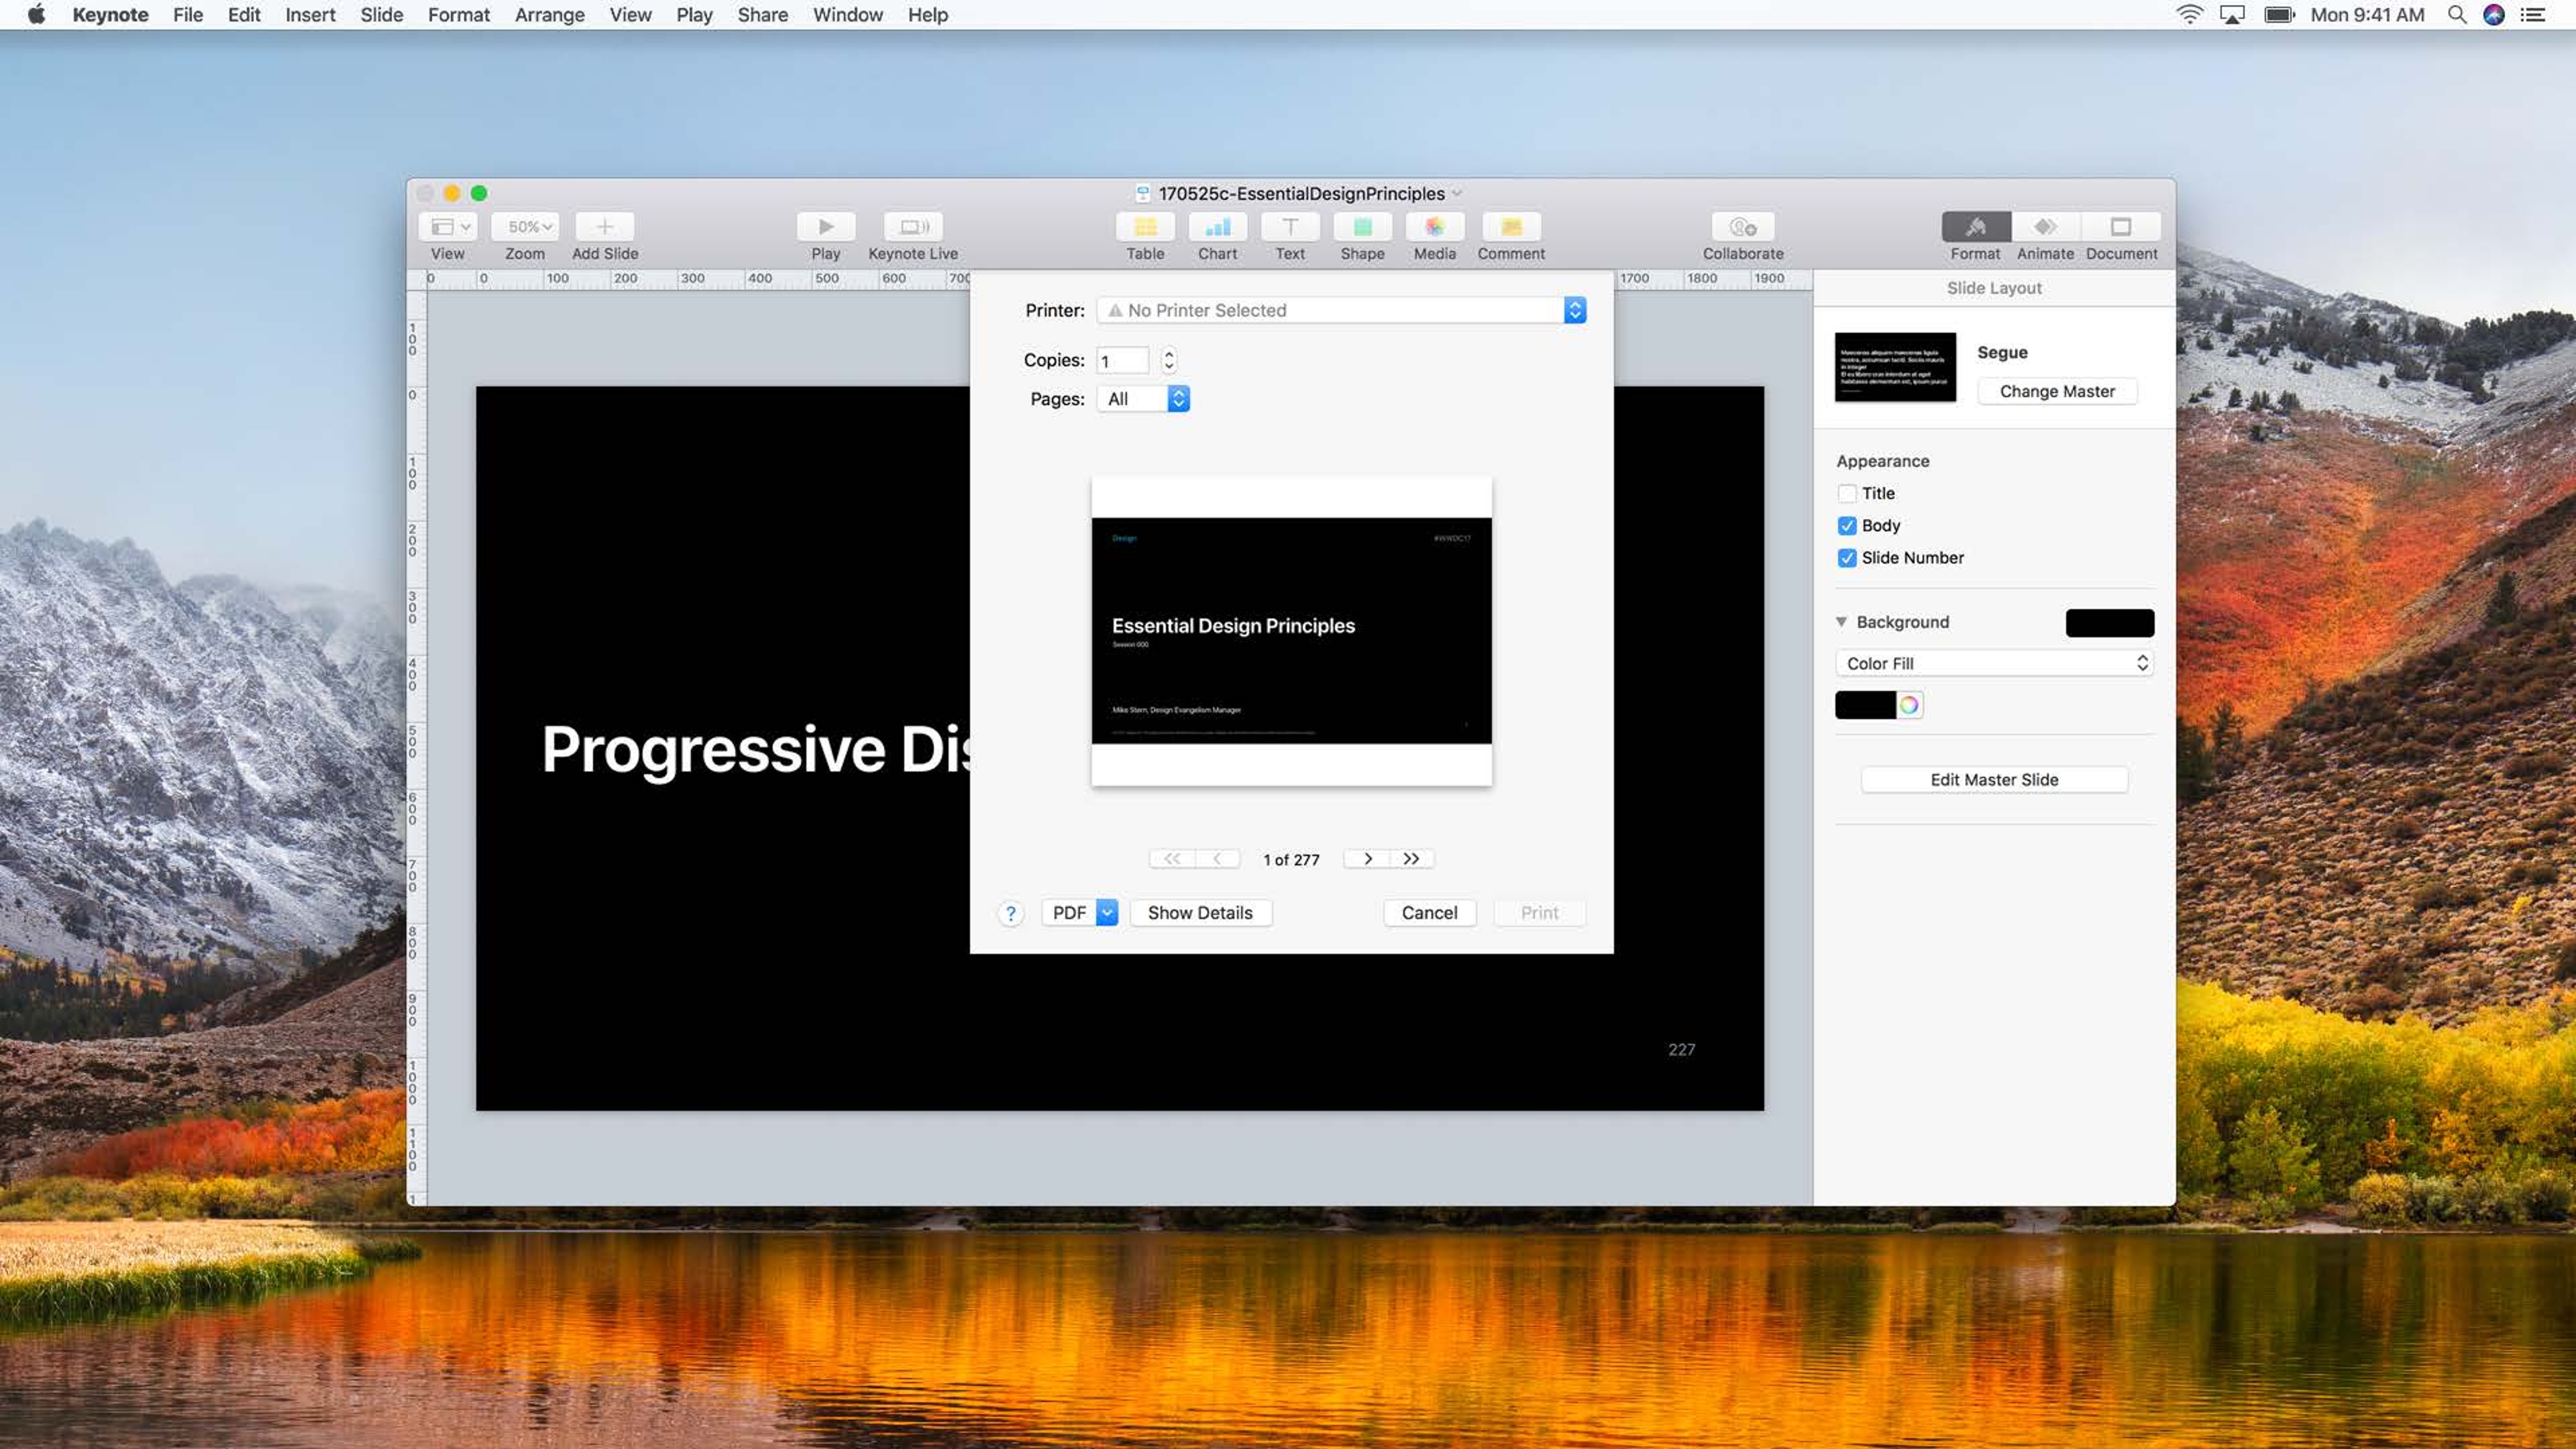
Task: Collapse the Background disclosure triangle
Action: [1841, 622]
